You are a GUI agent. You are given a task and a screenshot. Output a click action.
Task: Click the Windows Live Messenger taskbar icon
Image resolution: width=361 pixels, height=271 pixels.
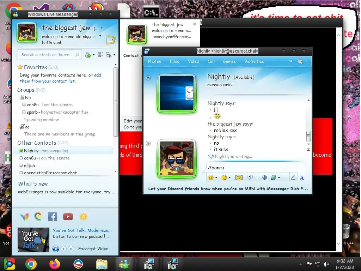[x=124, y=264]
